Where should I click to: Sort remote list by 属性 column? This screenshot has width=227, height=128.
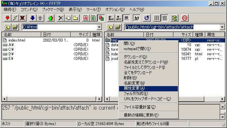[x=215, y=35]
